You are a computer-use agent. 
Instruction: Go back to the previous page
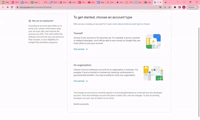click(3, 7)
